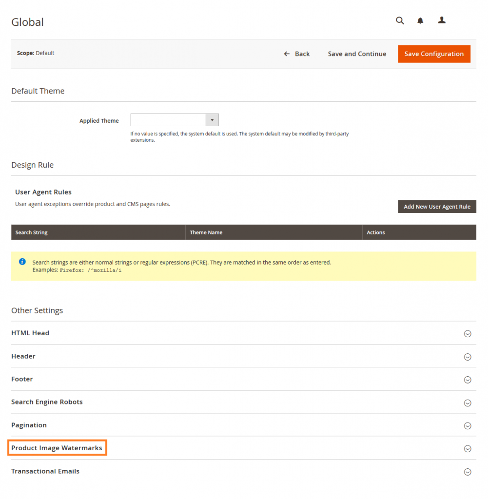Click the back arrow icon

point(287,54)
